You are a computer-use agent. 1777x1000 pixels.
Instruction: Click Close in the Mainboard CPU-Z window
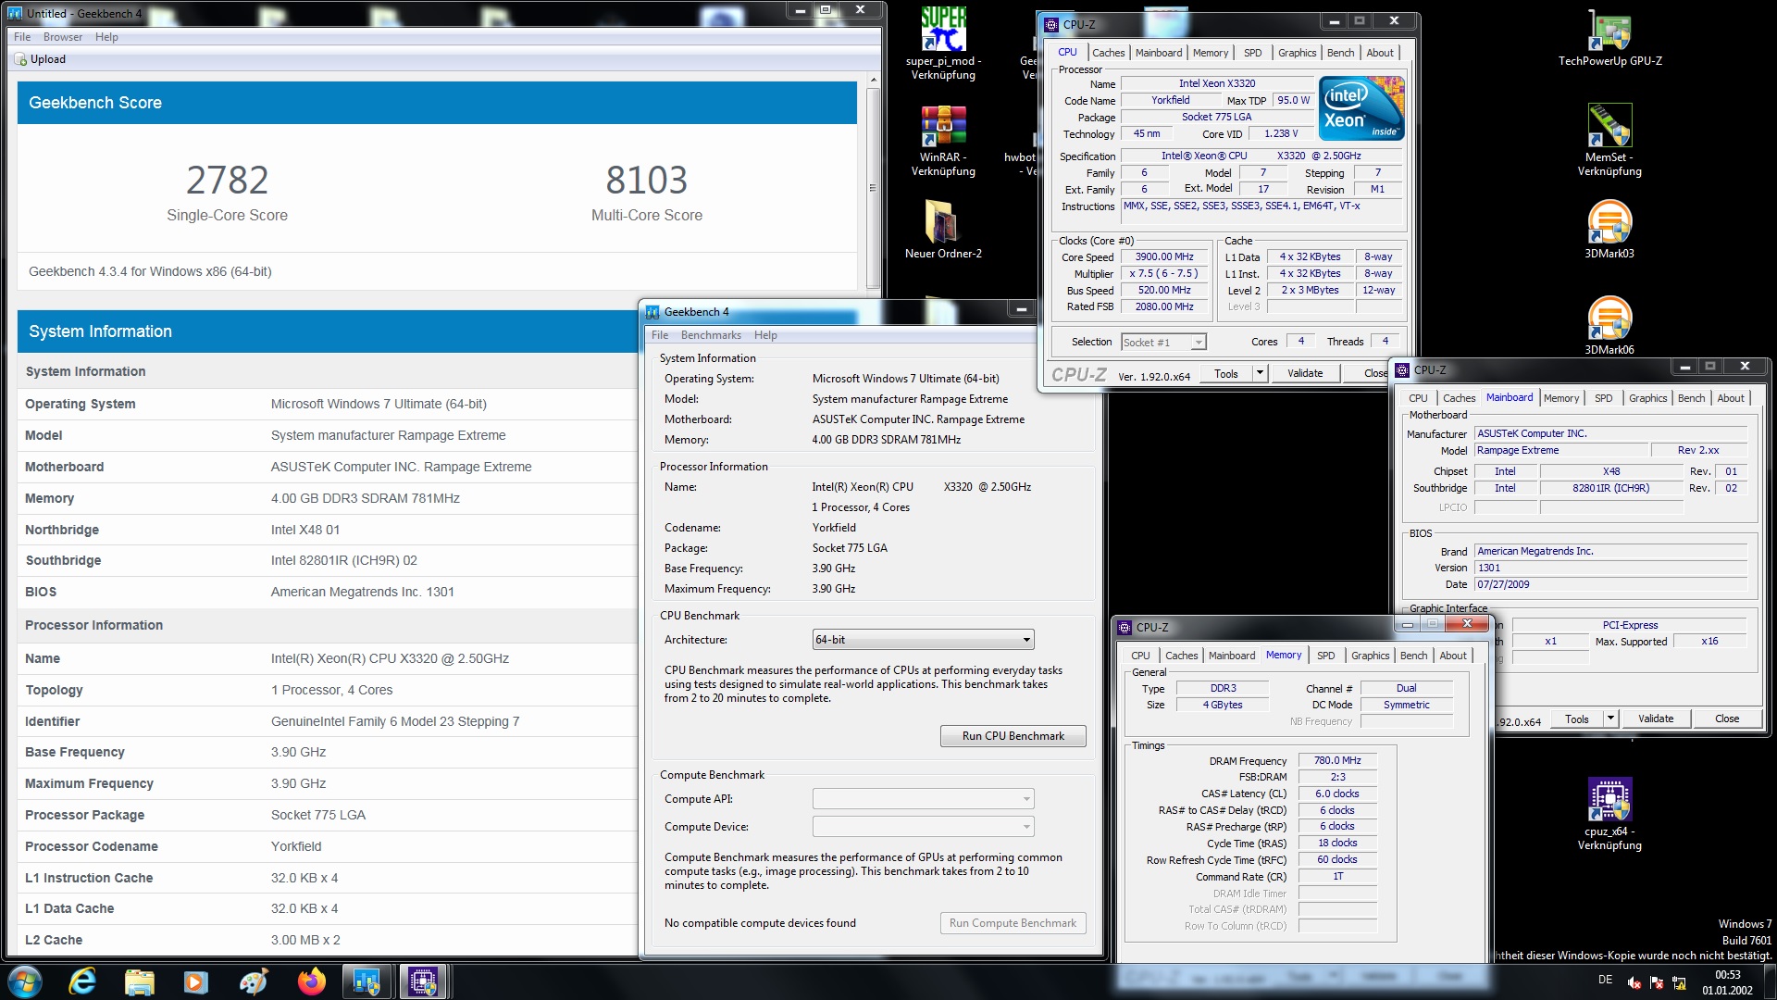pyautogui.click(x=1726, y=719)
